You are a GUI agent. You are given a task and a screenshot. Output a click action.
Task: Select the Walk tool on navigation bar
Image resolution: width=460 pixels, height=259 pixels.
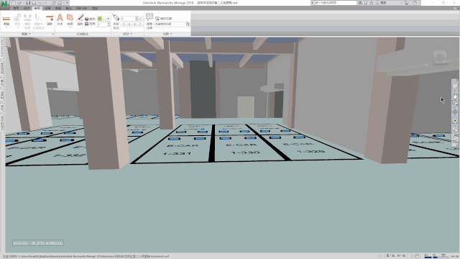[x=455, y=129]
